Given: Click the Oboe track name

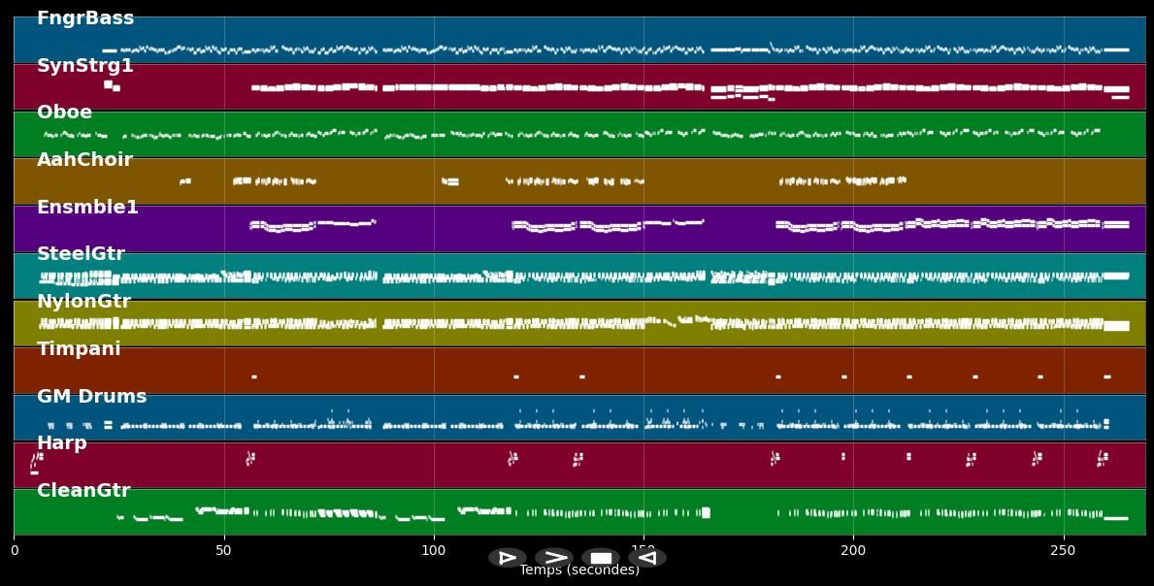Looking at the screenshot, I should (64, 113).
